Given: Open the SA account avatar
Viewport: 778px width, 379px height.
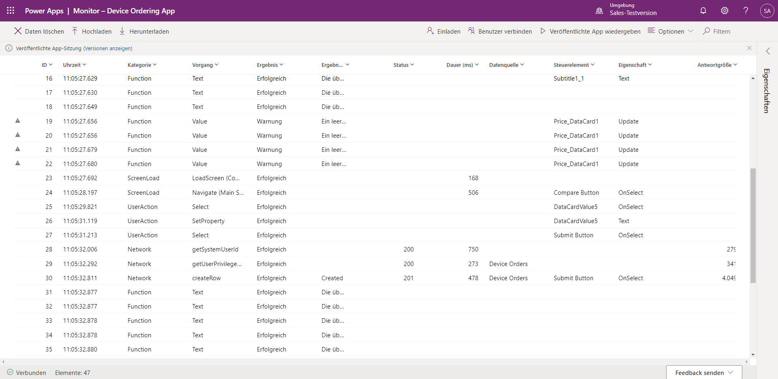Looking at the screenshot, I should pos(767,11).
